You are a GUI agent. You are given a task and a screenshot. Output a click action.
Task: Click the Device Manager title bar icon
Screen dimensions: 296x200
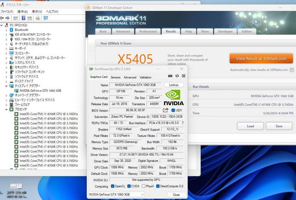(x=2, y=5)
